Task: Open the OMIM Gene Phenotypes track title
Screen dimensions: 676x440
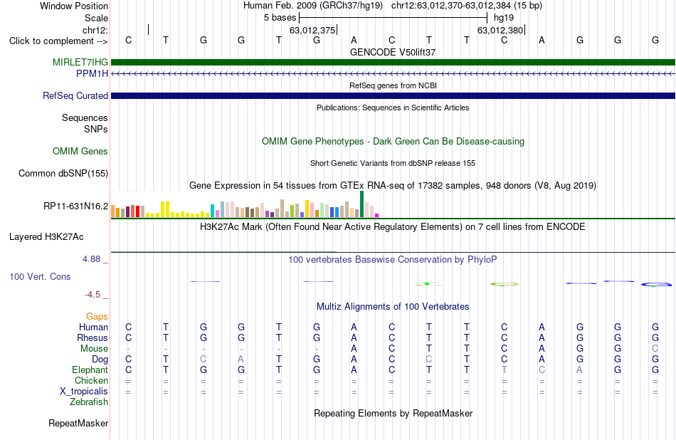Action: pos(393,142)
